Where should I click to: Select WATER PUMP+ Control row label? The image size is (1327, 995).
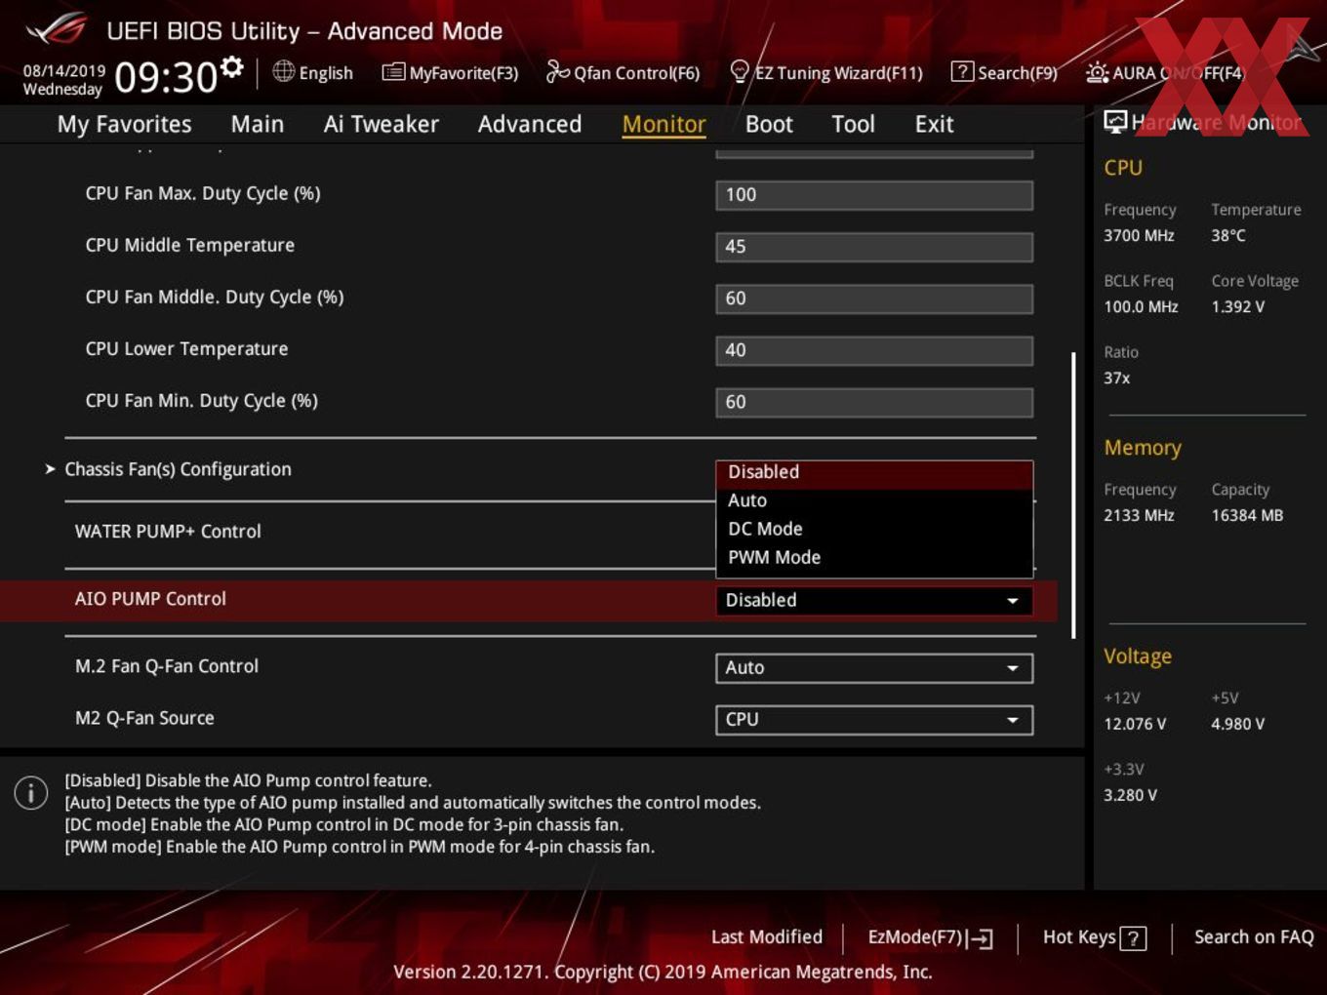point(168,532)
